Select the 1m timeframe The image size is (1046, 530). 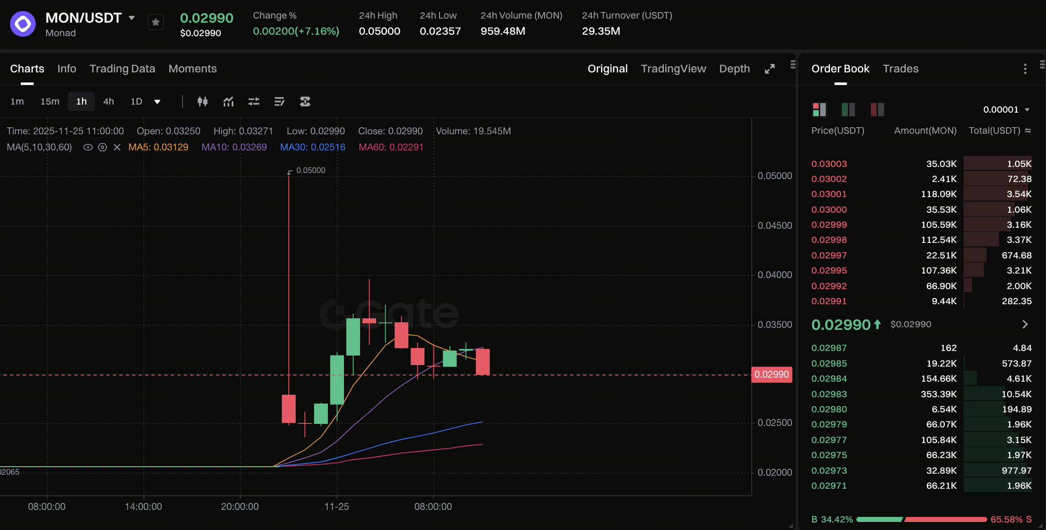click(17, 102)
